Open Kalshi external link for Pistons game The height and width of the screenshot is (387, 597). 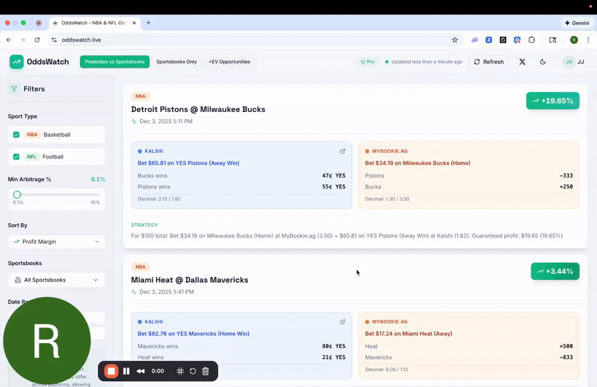coord(342,151)
